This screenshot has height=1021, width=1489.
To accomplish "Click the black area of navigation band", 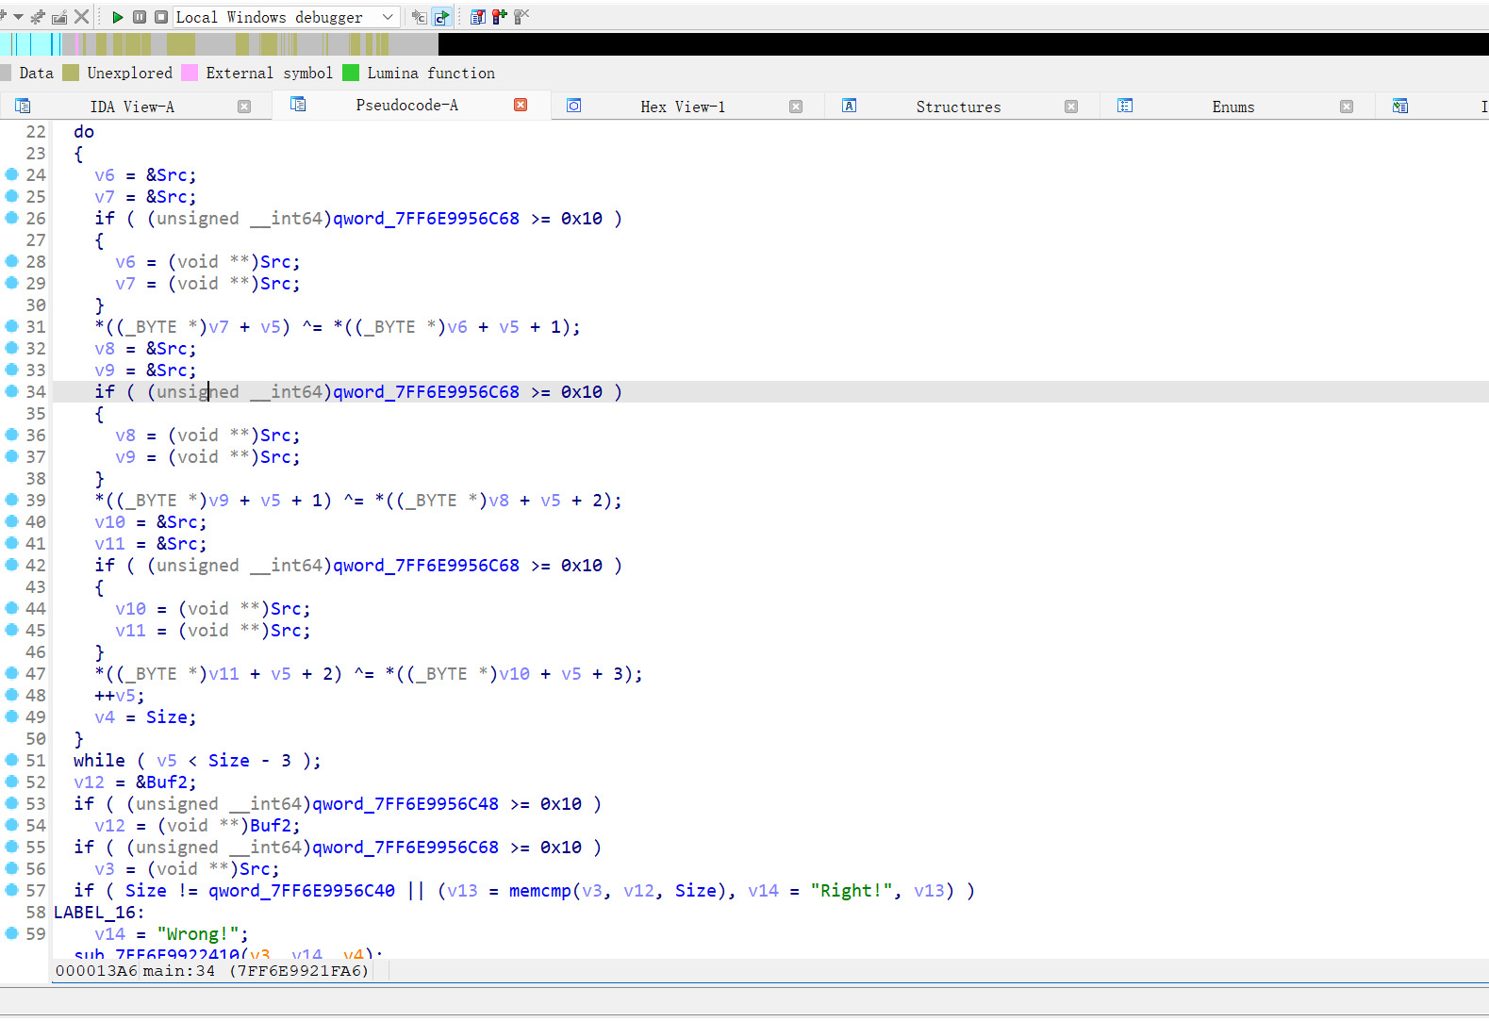I will [x=962, y=43].
